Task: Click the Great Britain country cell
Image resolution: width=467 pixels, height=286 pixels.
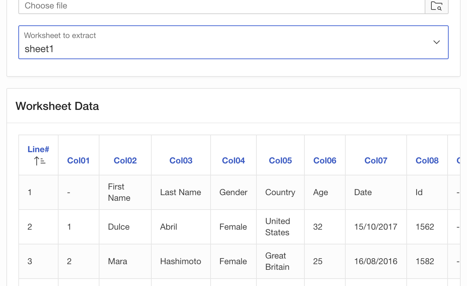Action: point(277,261)
